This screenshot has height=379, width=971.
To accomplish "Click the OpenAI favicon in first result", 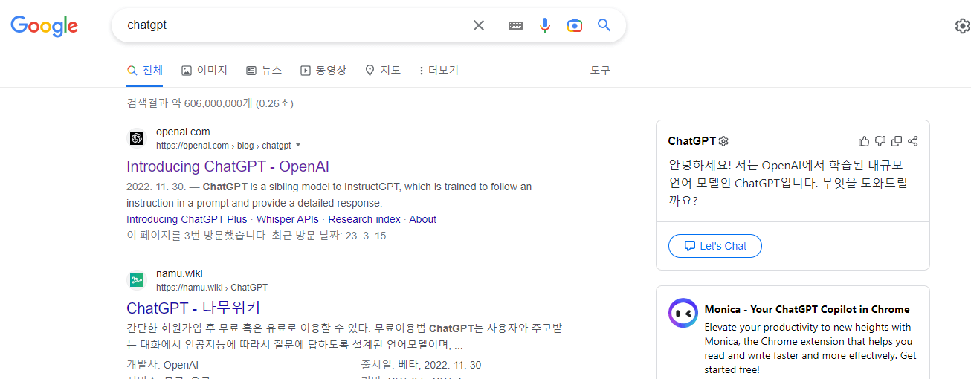I will [x=137, y=138].
